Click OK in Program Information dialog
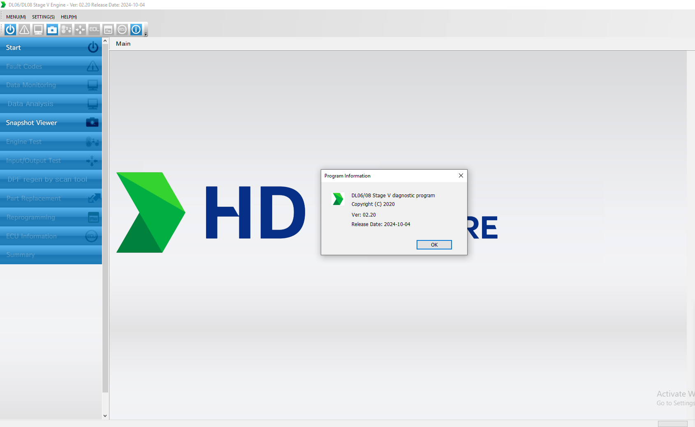 (434, 245)
